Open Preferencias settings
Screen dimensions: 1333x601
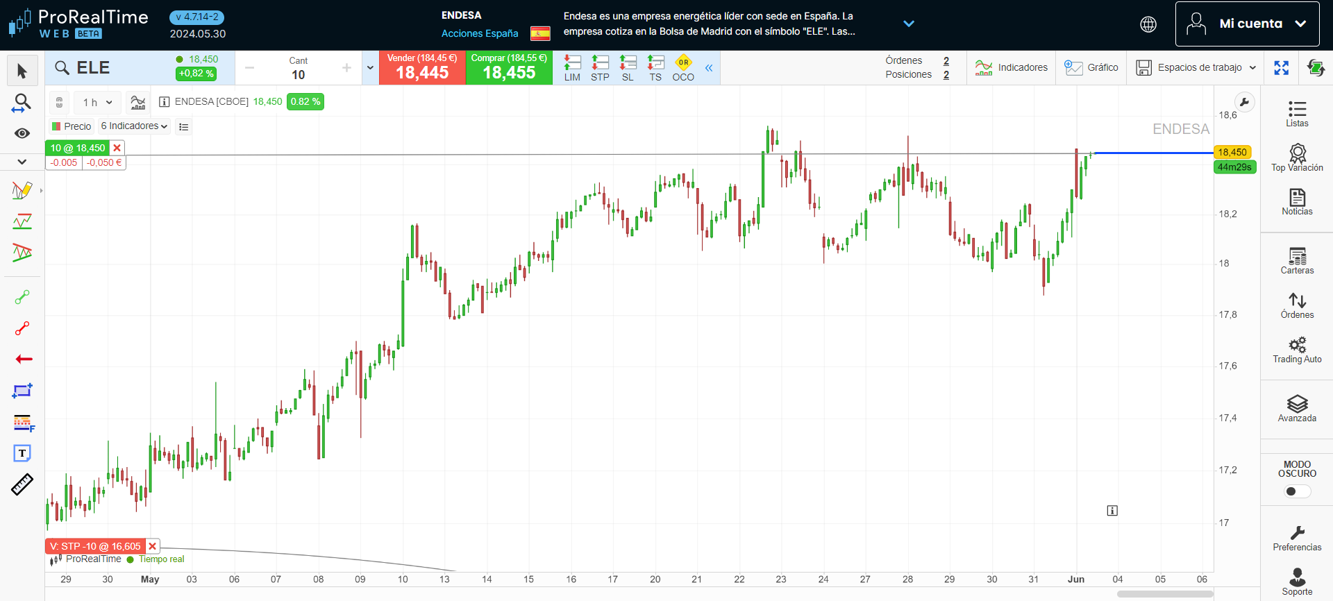coord(1297,539)
